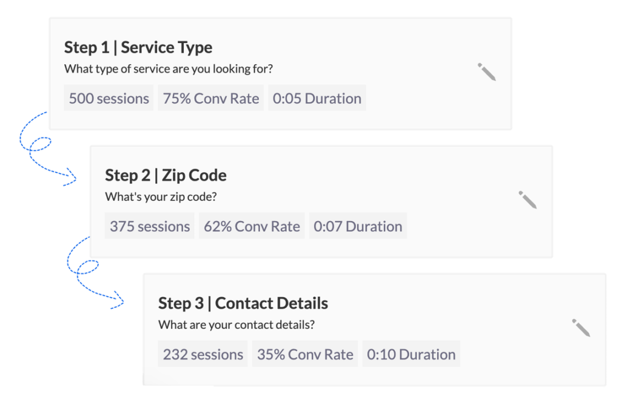Click the 375 sessions badge
This screenshot has width=621, height=405.
click(x=150, y=226)
